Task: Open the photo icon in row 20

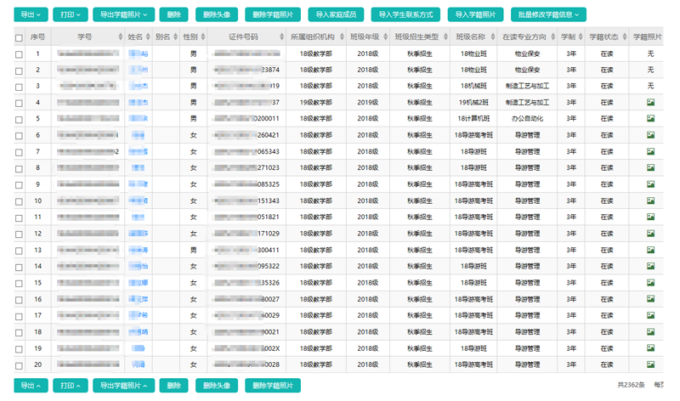Action: point(650,364)
